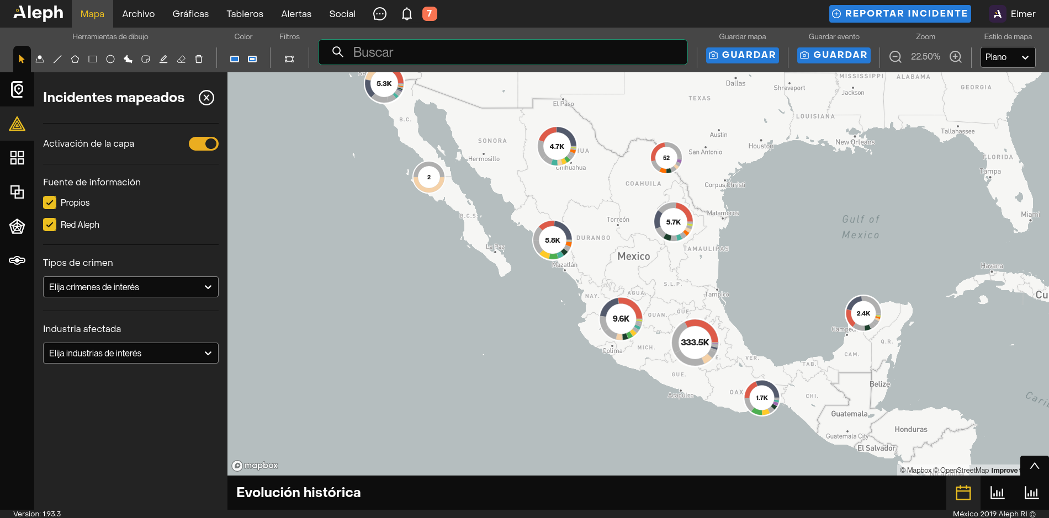Click Guardar under Guardar mapa
Screen dimensions: 1049x518
tap(743, 55)
